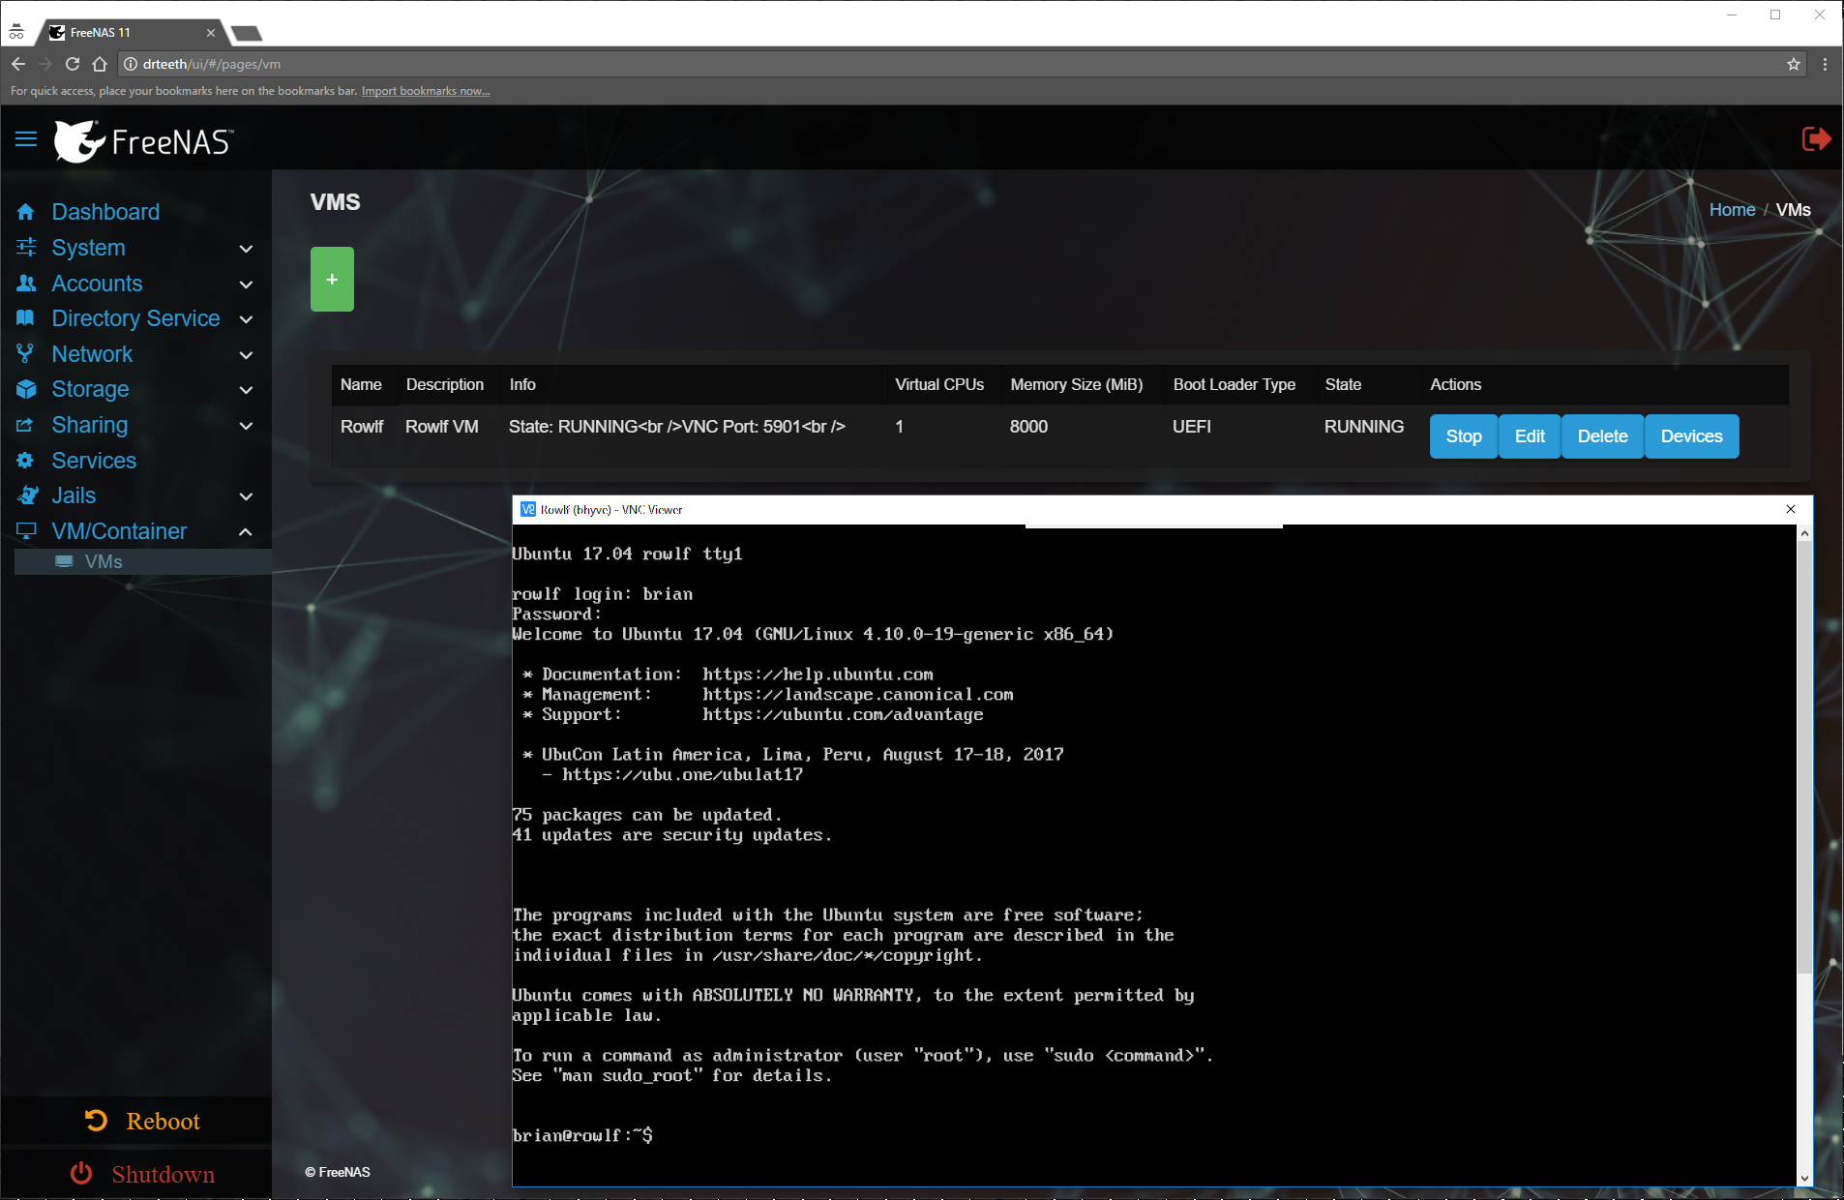Open the browser three-dot menu
1844x1200 pixels.
(x=1825, y=64)
